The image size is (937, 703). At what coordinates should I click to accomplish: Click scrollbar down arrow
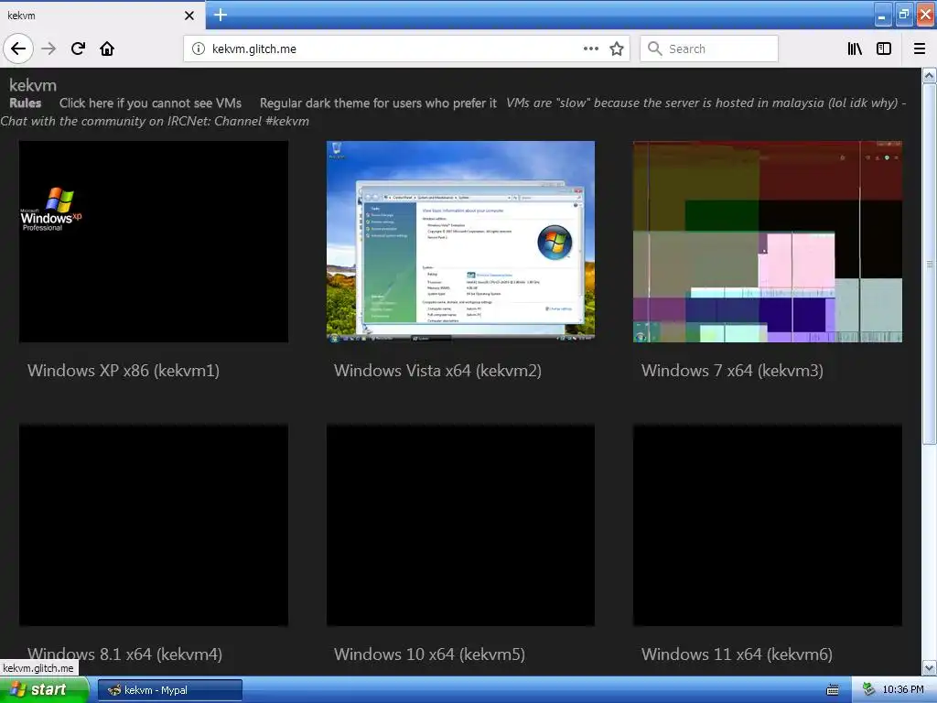click(x=930, y=667)
